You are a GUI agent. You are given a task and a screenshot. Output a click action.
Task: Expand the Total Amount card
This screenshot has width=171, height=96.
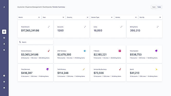point(49,27)
